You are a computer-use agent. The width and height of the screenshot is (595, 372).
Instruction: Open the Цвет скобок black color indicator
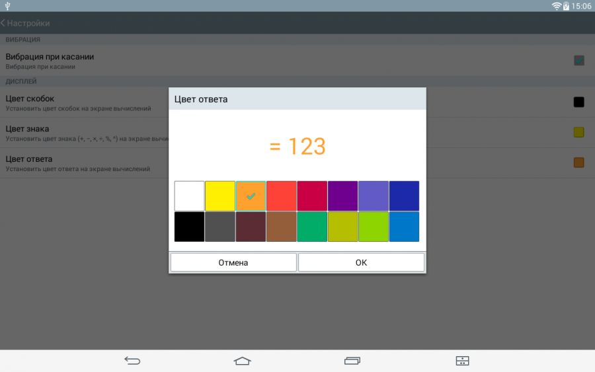pyautogui.click(x=578, y=102)
